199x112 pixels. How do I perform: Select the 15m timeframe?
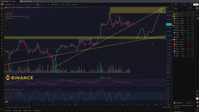(27, 5)
